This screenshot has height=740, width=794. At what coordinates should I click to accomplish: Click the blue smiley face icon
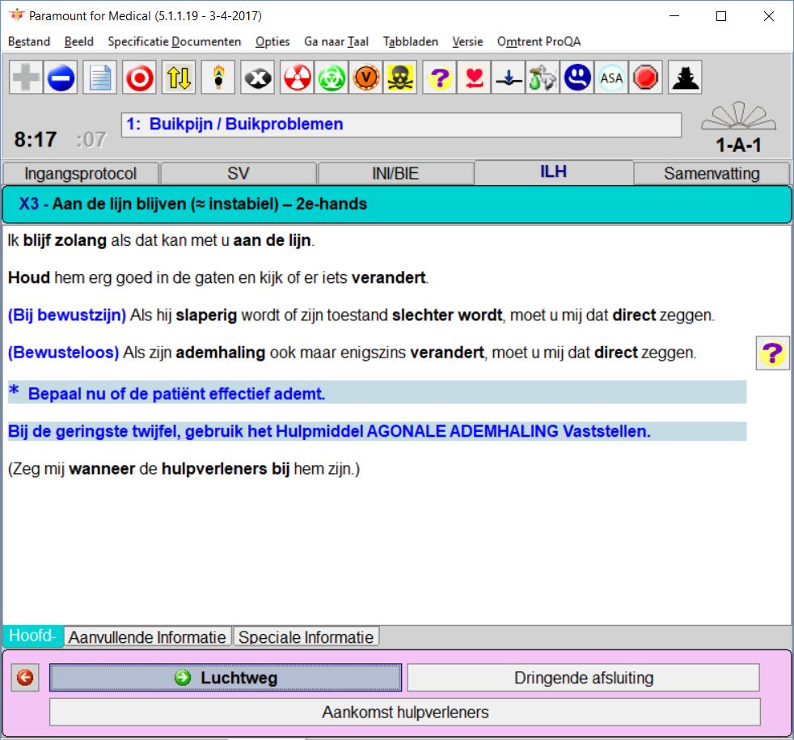click(x=577, y=78)
